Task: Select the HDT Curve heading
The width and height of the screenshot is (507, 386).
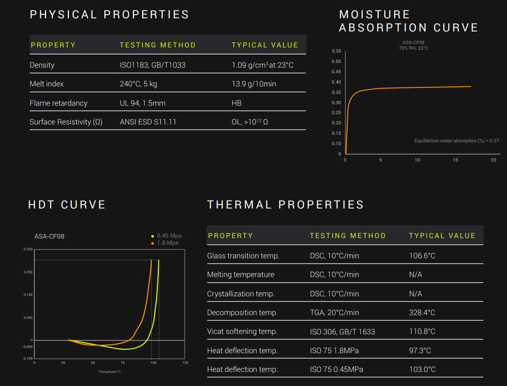Action: (67, 205)
